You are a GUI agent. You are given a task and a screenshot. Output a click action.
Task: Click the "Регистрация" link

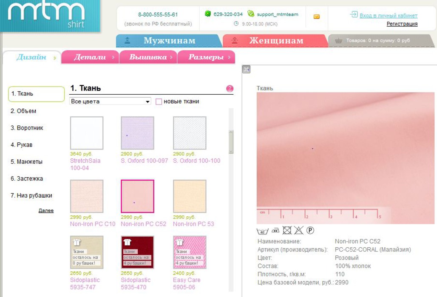(x=402, y=24)
